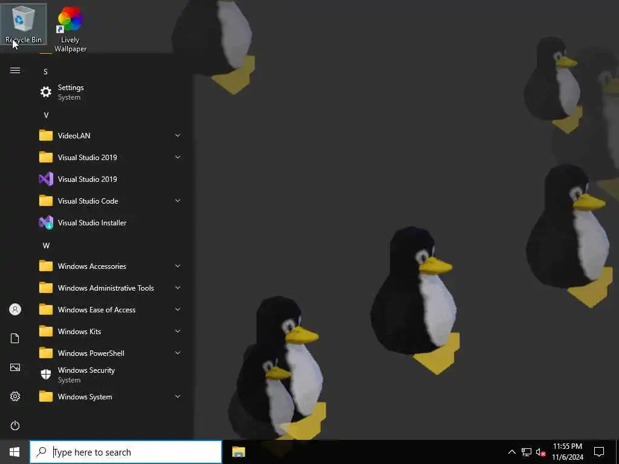This screenshot has width=619, height=464.
Task: Expand Visual Studio Code folder chevron
Action: pyautogui.click(x=178, y=201)
